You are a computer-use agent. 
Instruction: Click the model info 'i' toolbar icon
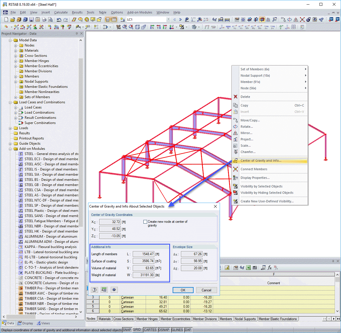[308, 20]
